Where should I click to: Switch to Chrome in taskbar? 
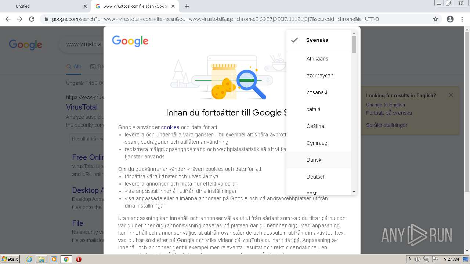(x=66, y=259)
